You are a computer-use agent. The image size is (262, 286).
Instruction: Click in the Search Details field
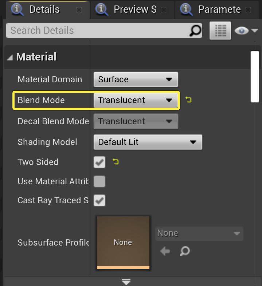[98, 31]
